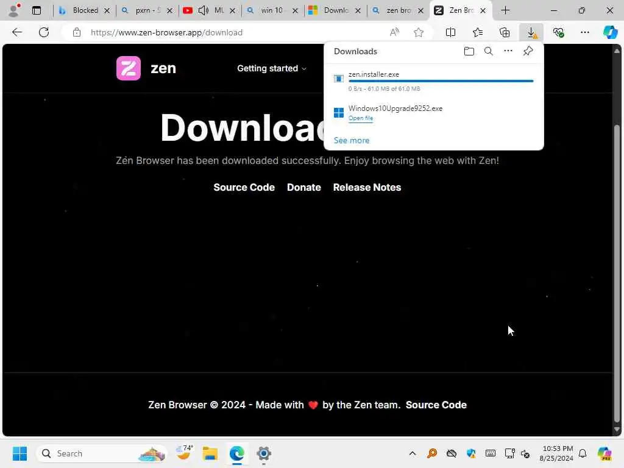Show hidden tray icons chevron
Screen dimensions: 624x468
point(413,453)
